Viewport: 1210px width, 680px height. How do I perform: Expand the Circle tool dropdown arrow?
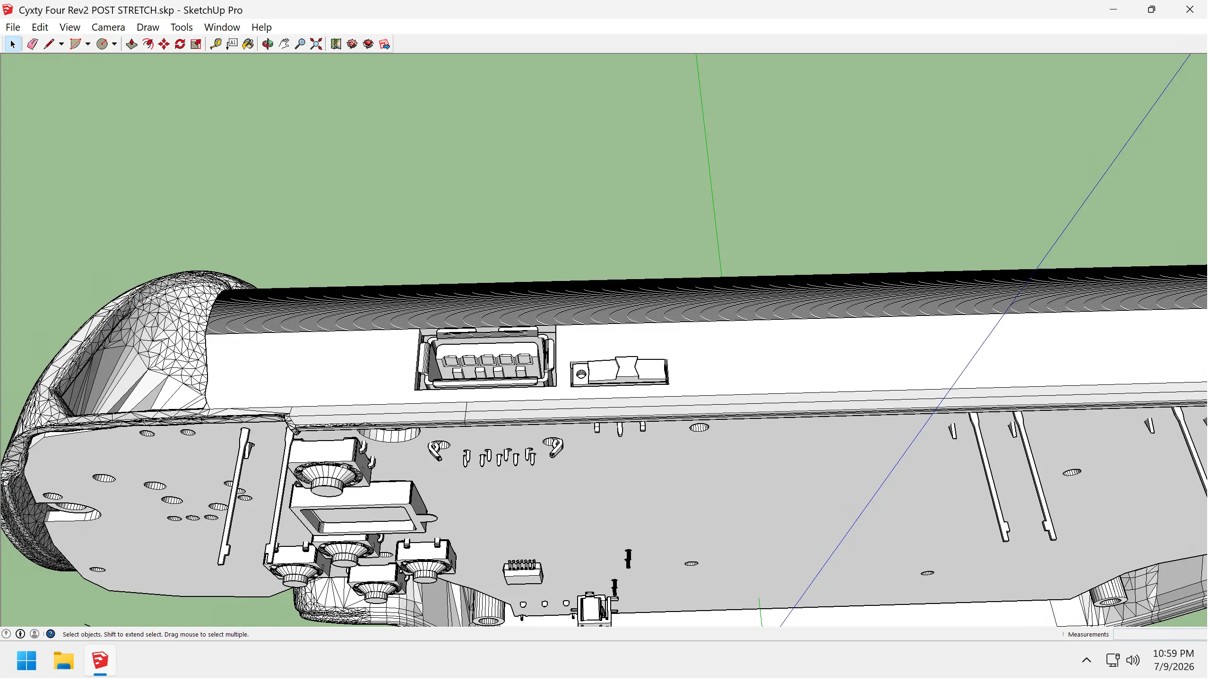pos(114,44)
